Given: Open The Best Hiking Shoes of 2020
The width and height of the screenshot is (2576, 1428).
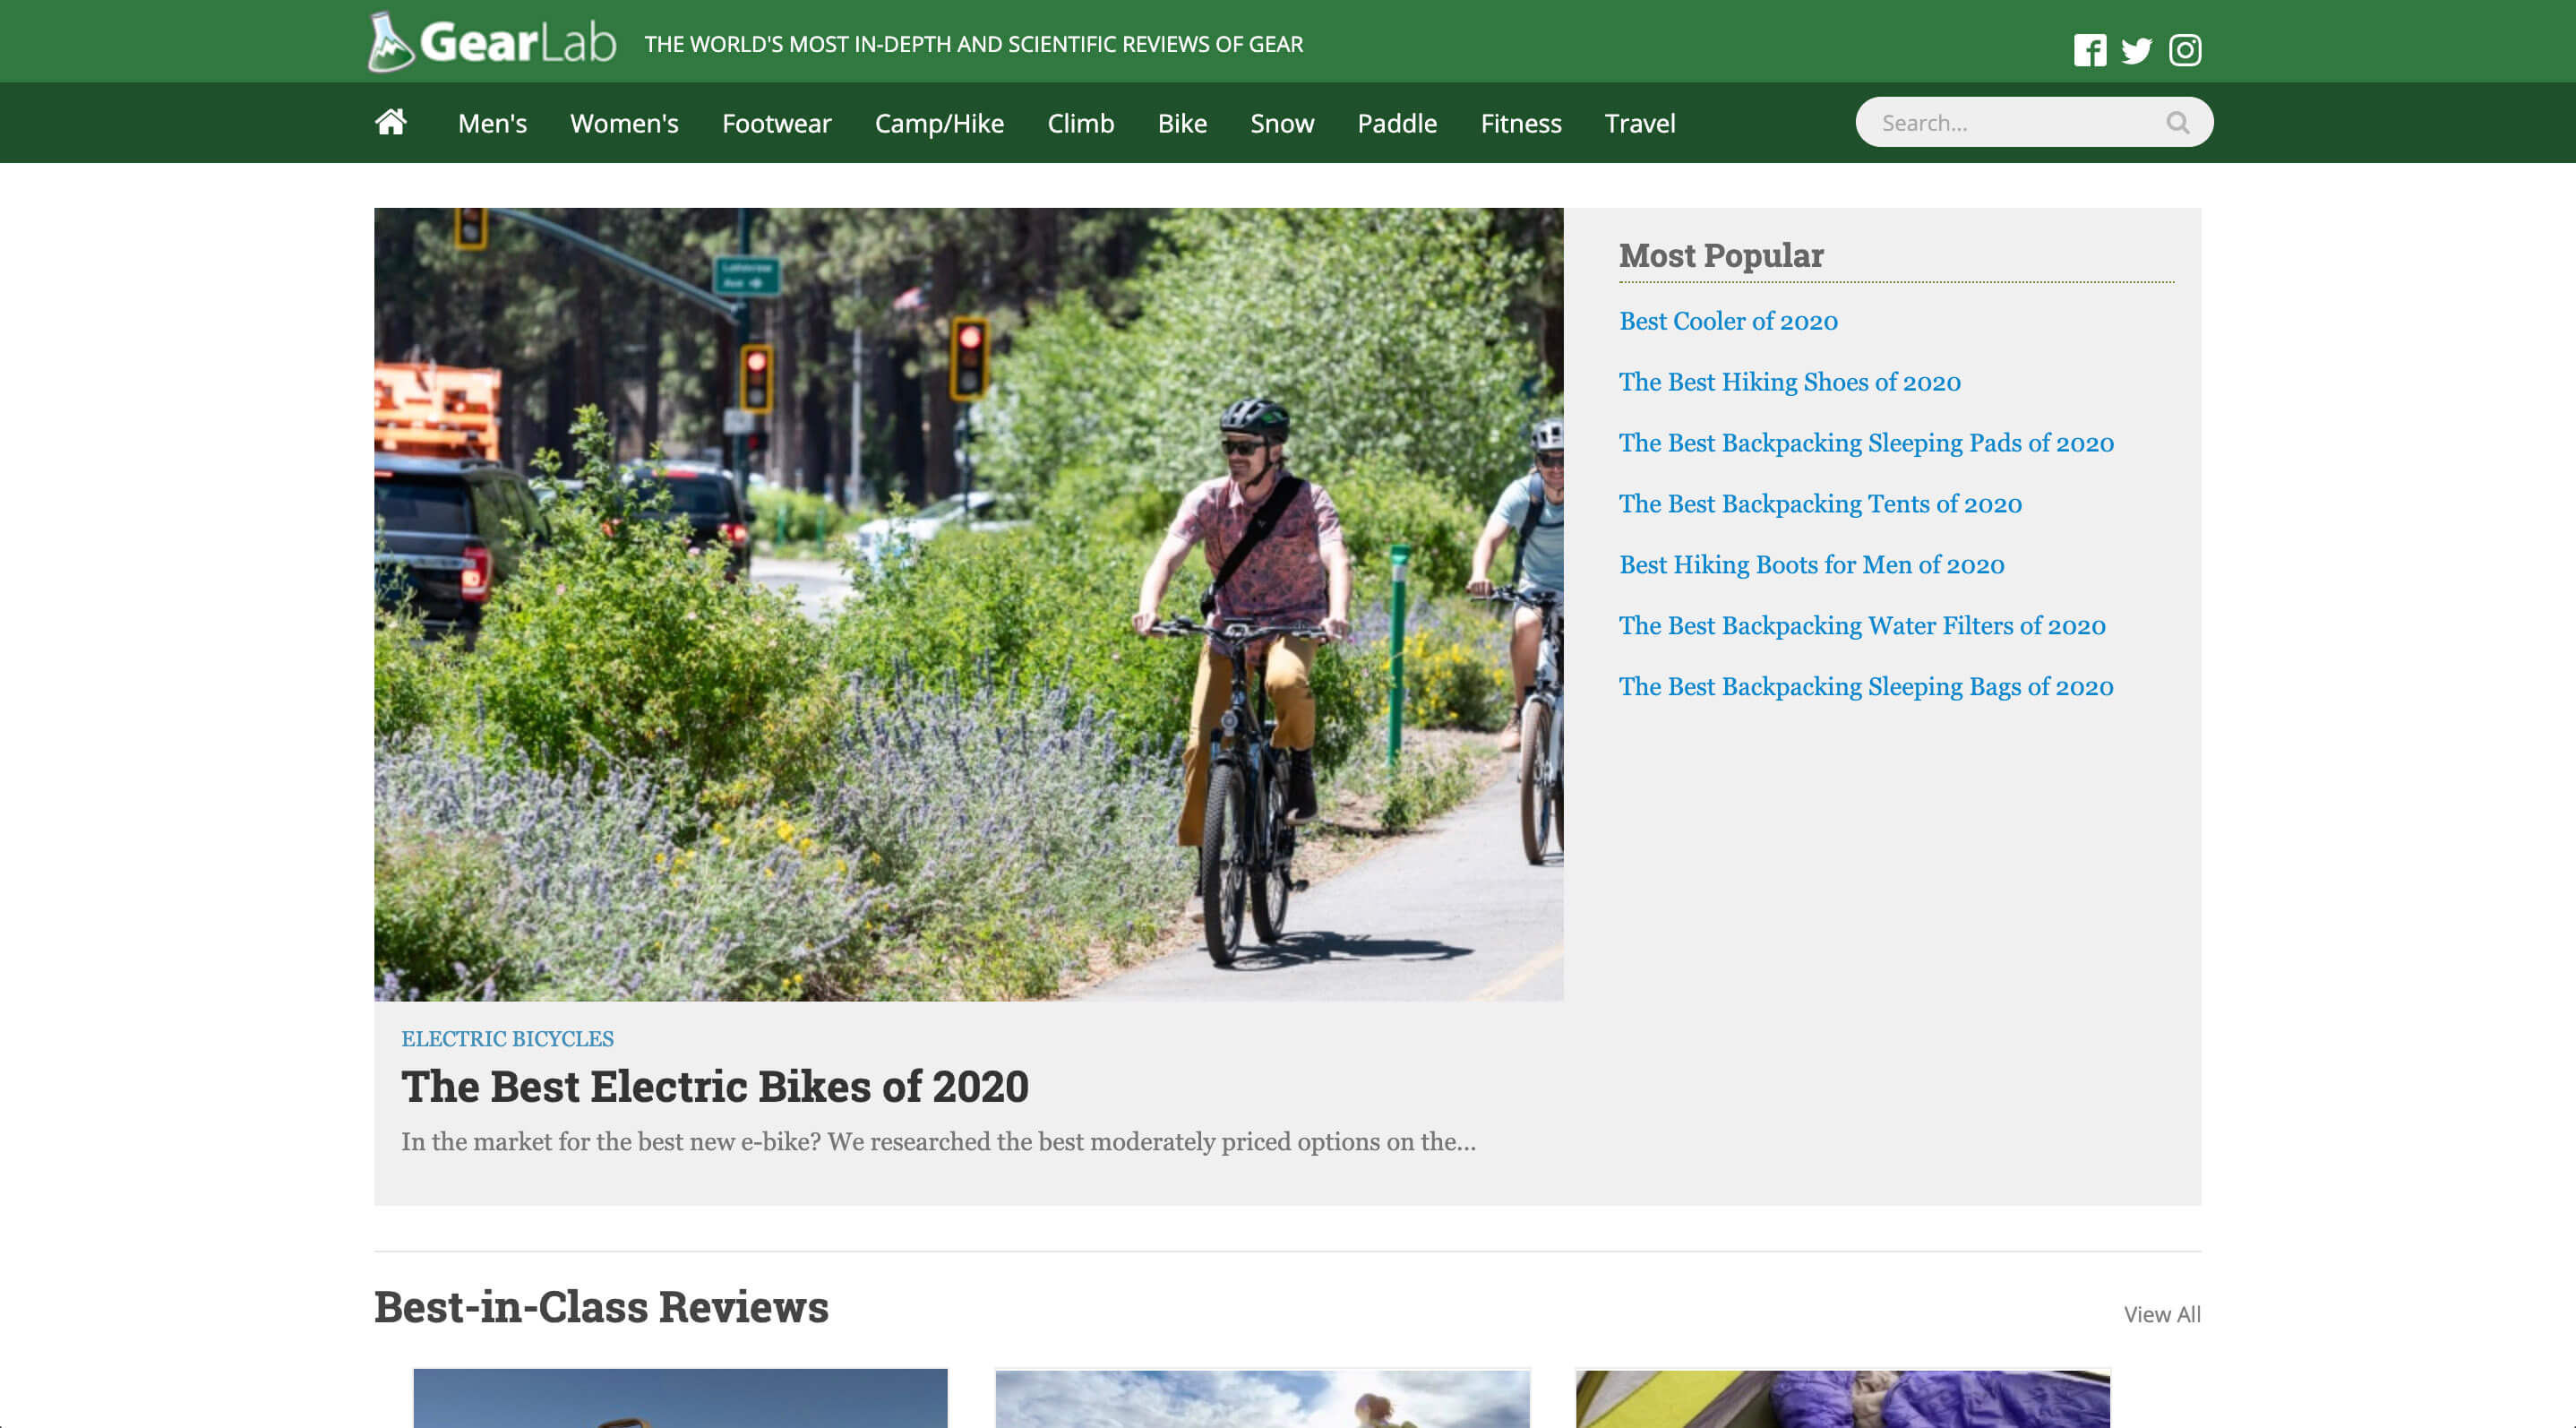Looking at the screenshot, I should 1790,380.
